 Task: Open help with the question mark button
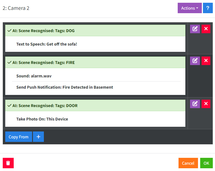[208, 8]
